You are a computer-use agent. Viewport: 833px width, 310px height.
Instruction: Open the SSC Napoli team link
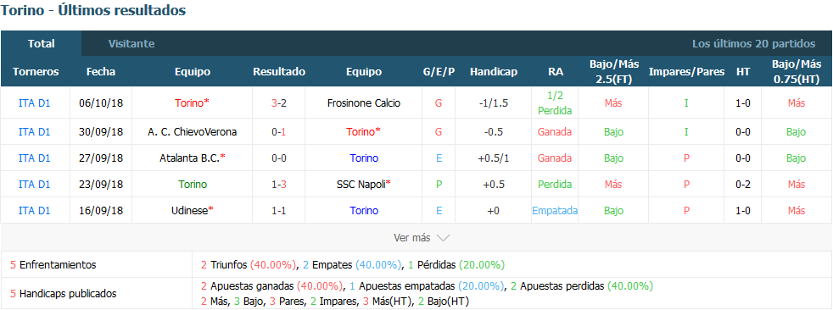point(363,184)
